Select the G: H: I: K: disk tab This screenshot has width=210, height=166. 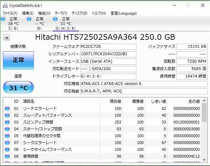tap(66, 24)
